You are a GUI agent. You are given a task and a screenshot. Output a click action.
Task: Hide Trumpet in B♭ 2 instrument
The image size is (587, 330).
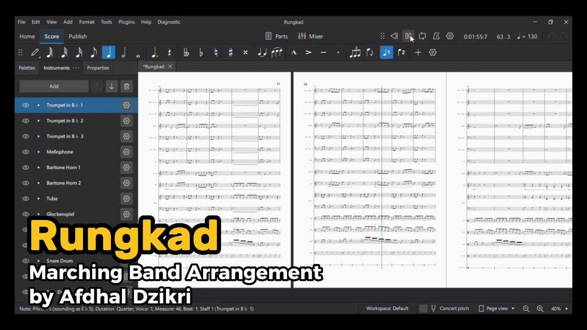(26, 121)
